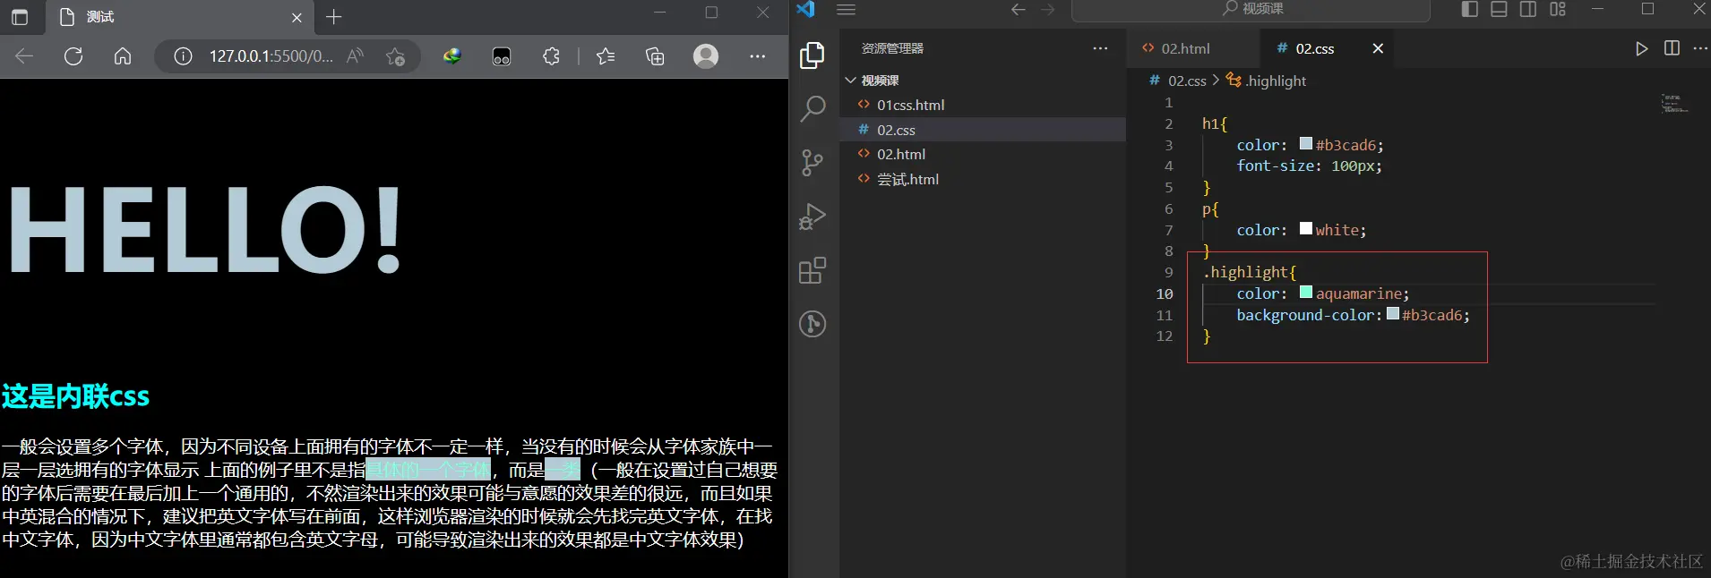Select the 测试 browser tab
The image size is (1711, 578).
click(x=179, y=16)
